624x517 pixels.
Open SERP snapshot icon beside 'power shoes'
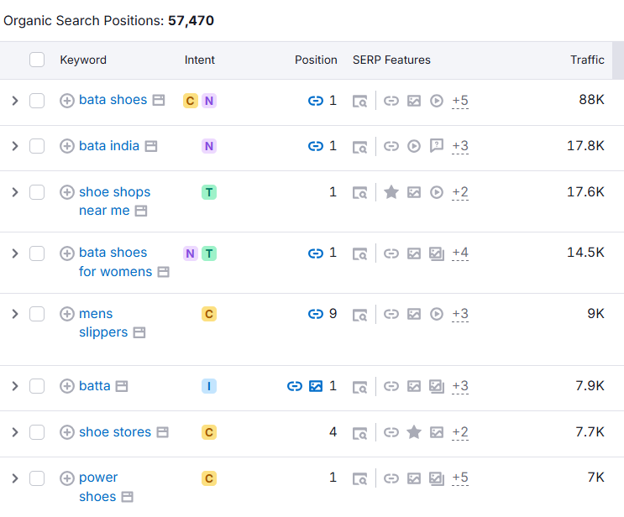(128, 497)
